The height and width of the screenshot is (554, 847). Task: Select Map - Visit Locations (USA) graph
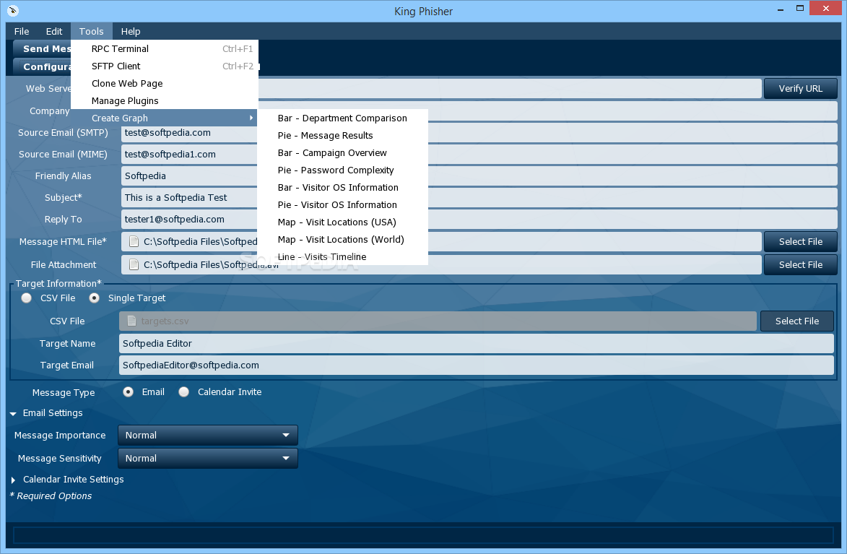[342, 222]
